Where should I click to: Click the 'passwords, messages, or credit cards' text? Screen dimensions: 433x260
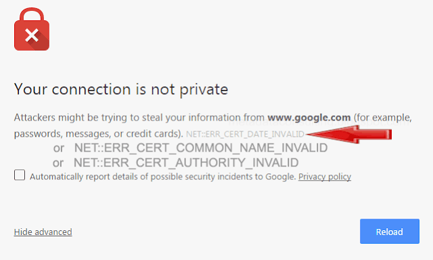point(99,134)
